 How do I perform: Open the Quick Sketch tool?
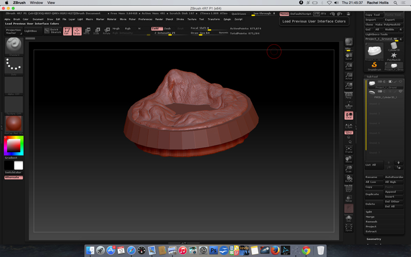coord(53,31)
